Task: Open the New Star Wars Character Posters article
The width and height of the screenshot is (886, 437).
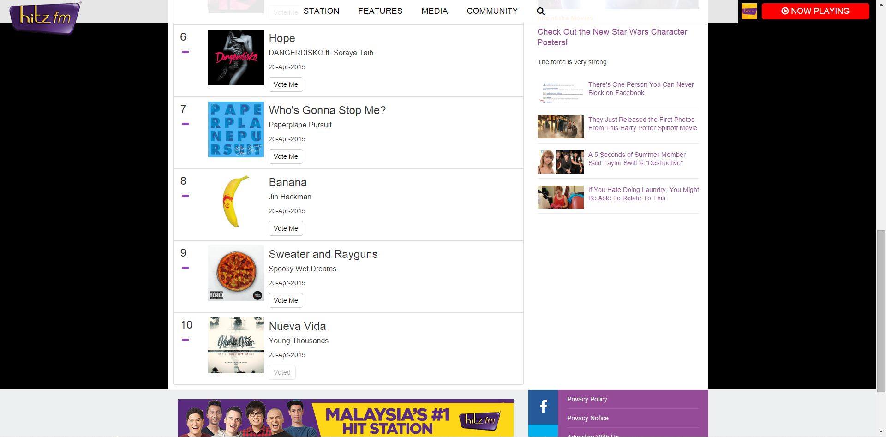Action: [612, 37]
